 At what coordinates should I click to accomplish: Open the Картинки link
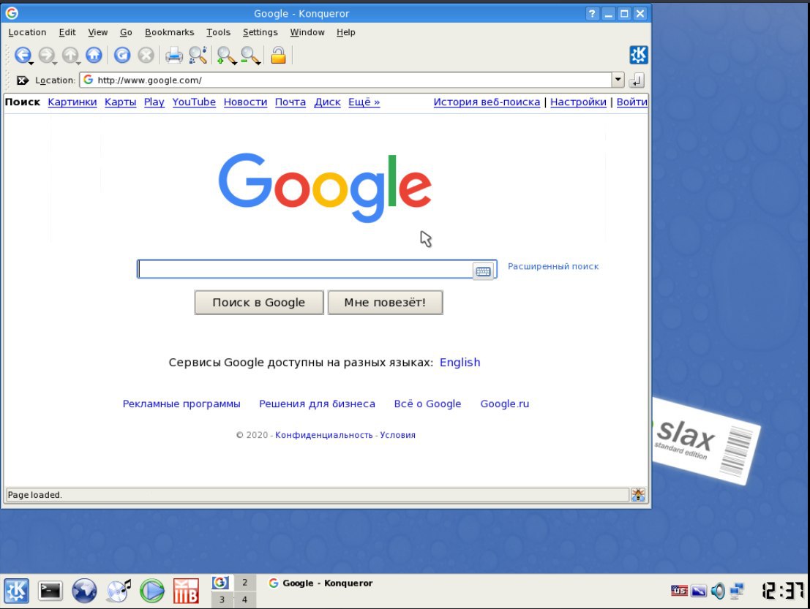click(72, 102)
